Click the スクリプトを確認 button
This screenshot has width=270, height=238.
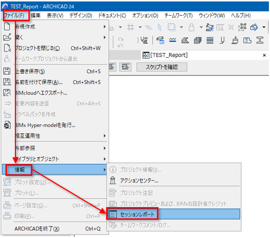coord(162,67)
